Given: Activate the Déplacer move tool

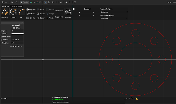Looking at the screenshot, I should click(31, 9).
